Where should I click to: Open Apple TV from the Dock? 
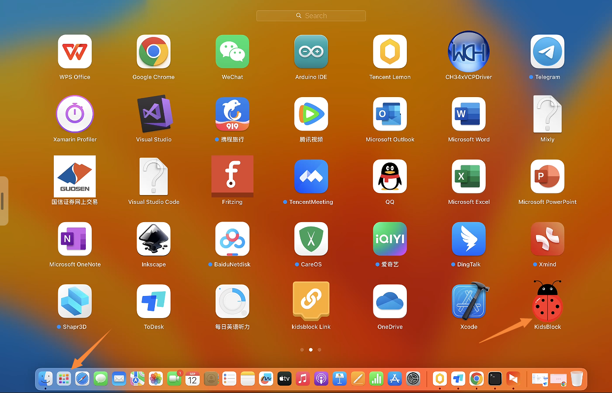[285, 378]
